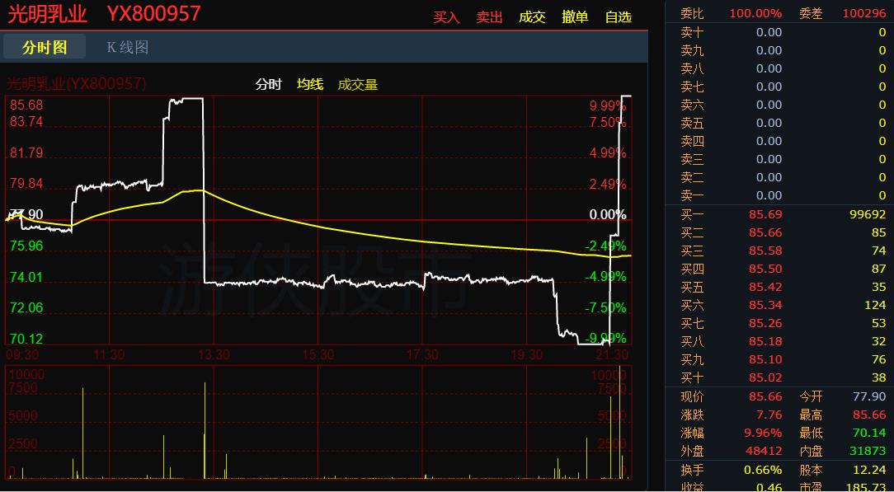Click the 卖十 order book row
The width and height of the screenshot is (894, 492).
[x=779, y=32]
